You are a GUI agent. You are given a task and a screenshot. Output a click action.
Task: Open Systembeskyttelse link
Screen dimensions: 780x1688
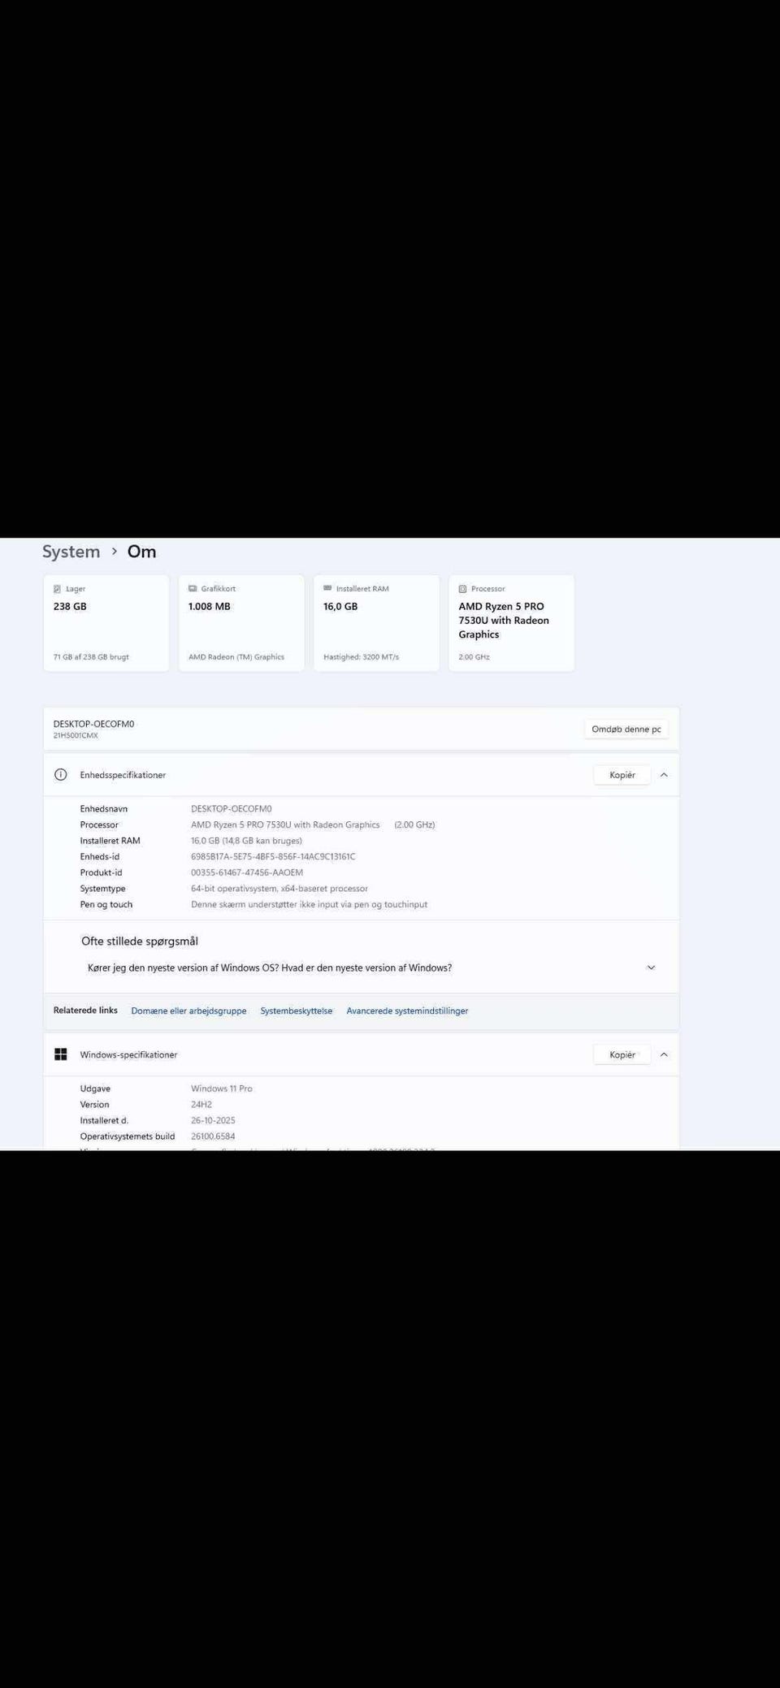point(297,1011)
